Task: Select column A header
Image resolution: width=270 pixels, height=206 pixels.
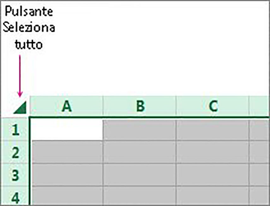Action: (67, 107)
